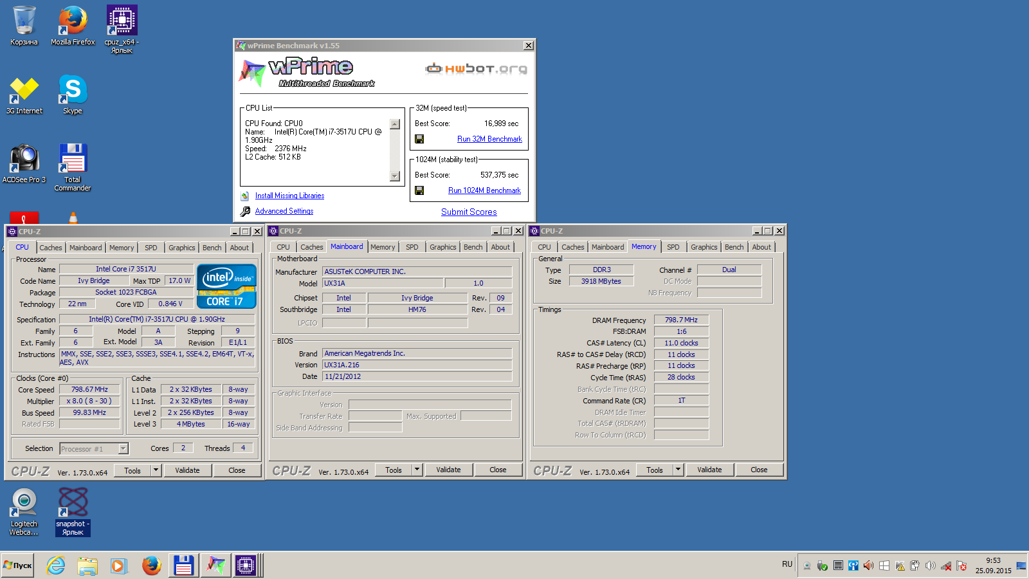This screenshot has width=1029, height=579.
Task: Open Tools dropdown arrow in left CPU-Z
Action: point(156,470)
